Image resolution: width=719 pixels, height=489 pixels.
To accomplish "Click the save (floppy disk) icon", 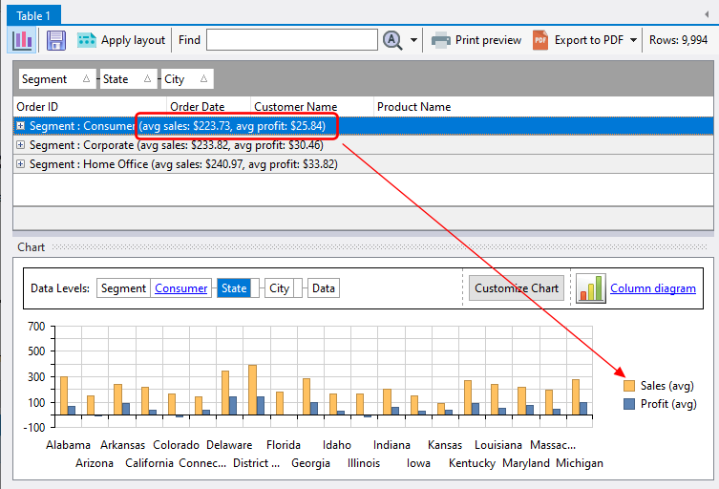I will (56, 40).
